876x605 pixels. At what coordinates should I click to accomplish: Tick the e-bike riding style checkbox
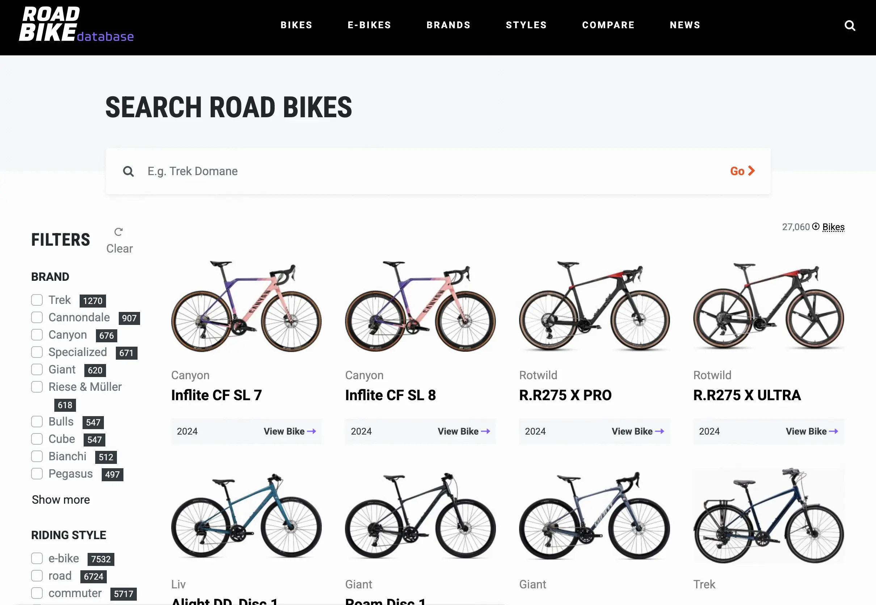tap(37, 558)
